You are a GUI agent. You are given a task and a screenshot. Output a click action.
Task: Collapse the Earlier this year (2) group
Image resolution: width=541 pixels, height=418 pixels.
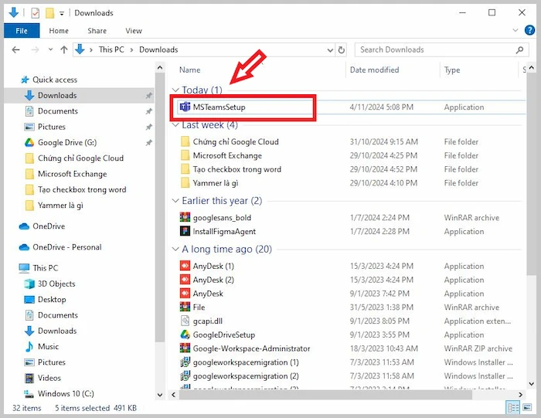click(175, 200)
